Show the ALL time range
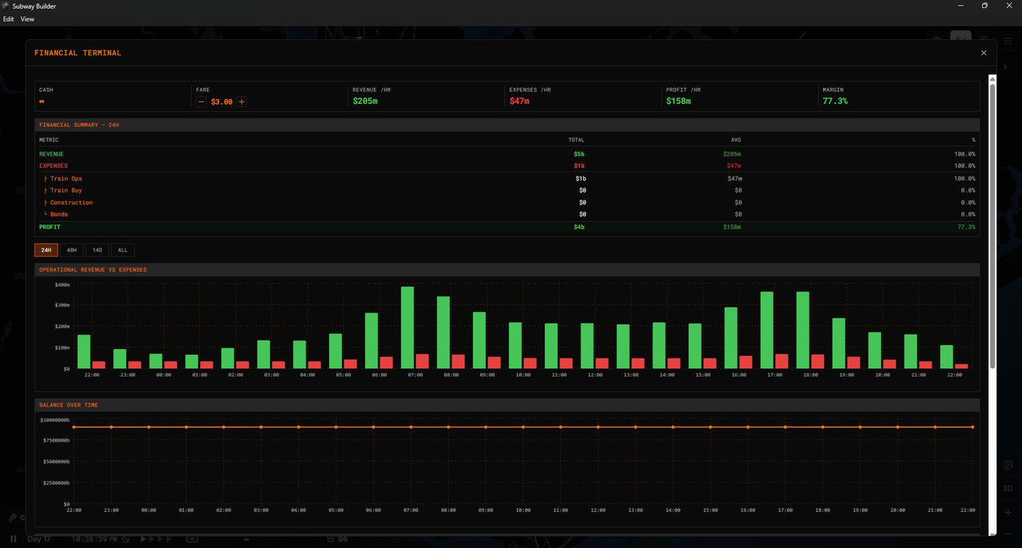Viewport: 1022px width, 548px height. (122, 250)
